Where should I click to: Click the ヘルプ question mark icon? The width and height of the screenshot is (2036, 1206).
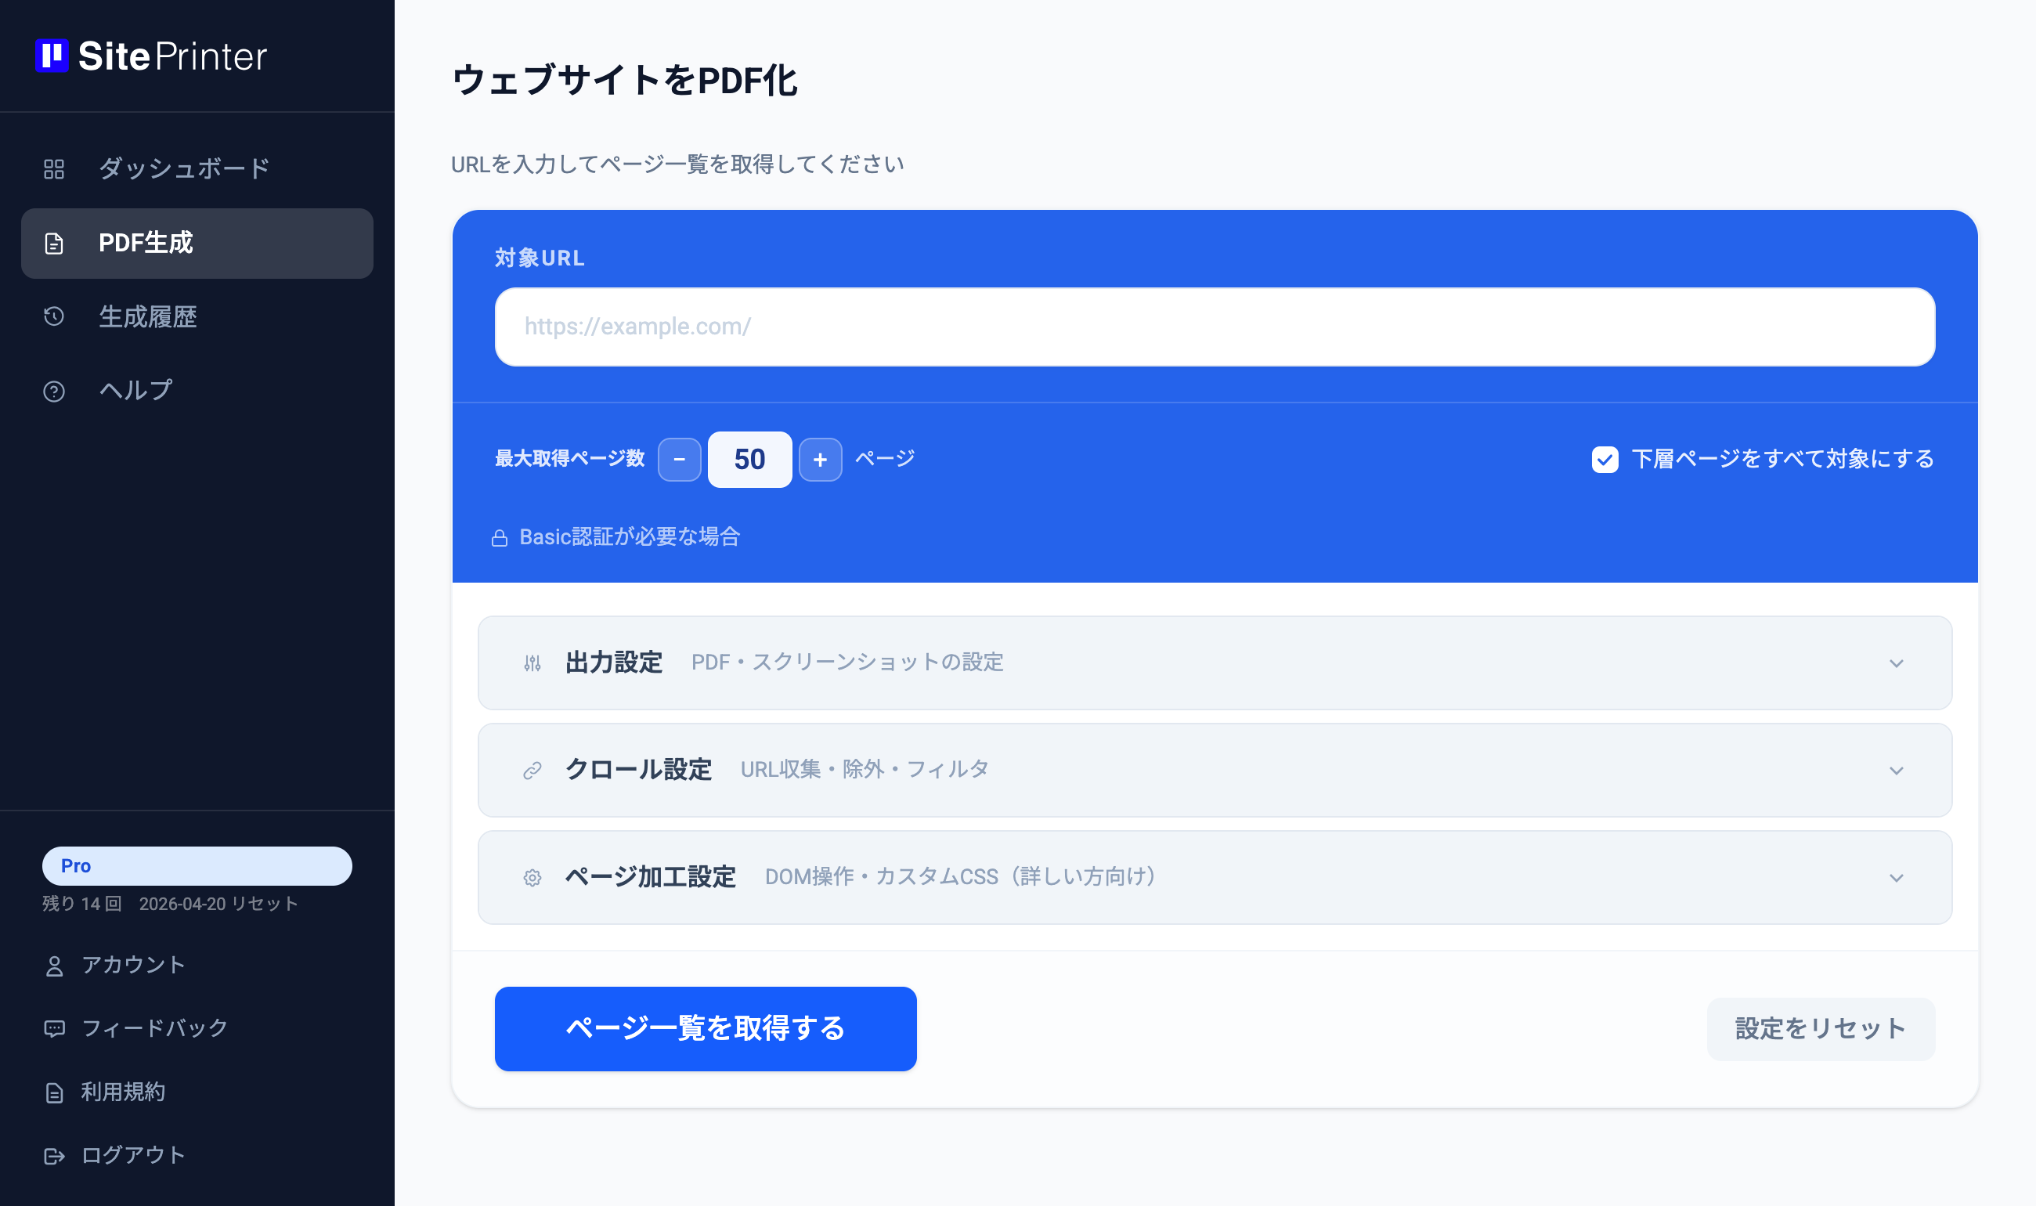pyautogui.click(x=53, y=391)
